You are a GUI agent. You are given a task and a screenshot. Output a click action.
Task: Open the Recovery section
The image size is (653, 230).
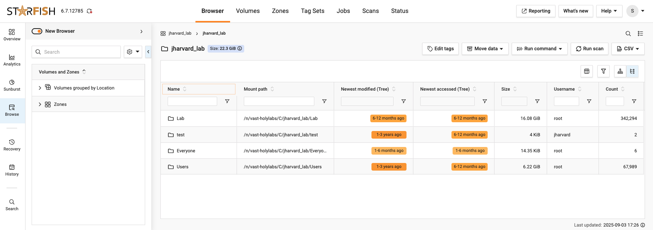(x=12, y=145)
